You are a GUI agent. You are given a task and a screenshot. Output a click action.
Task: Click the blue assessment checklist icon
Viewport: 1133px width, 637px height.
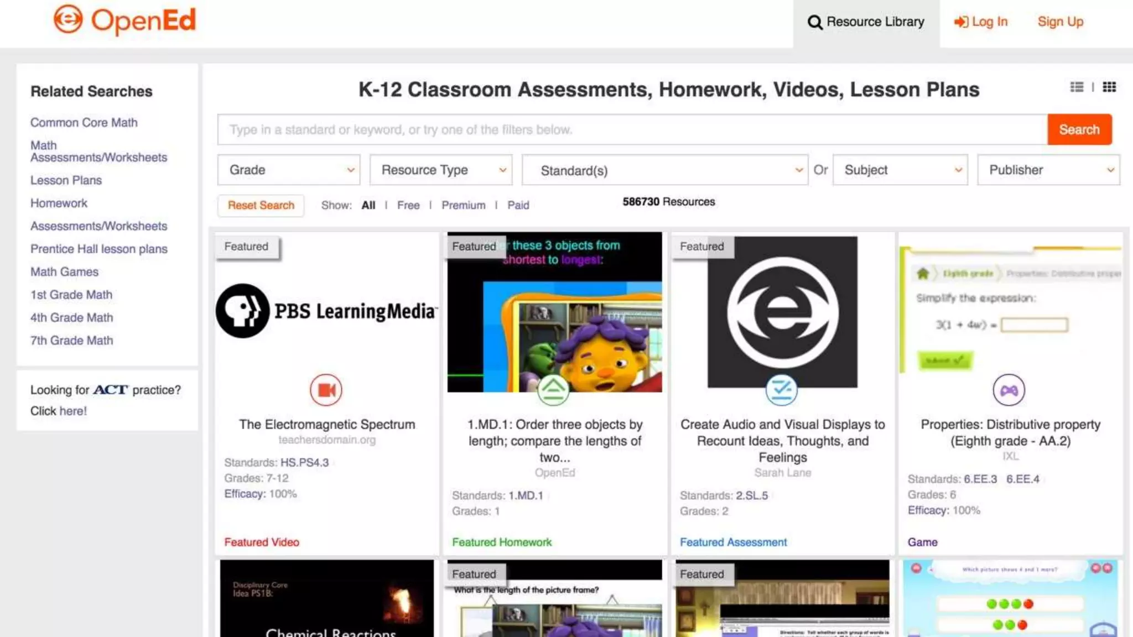[781, 390]
